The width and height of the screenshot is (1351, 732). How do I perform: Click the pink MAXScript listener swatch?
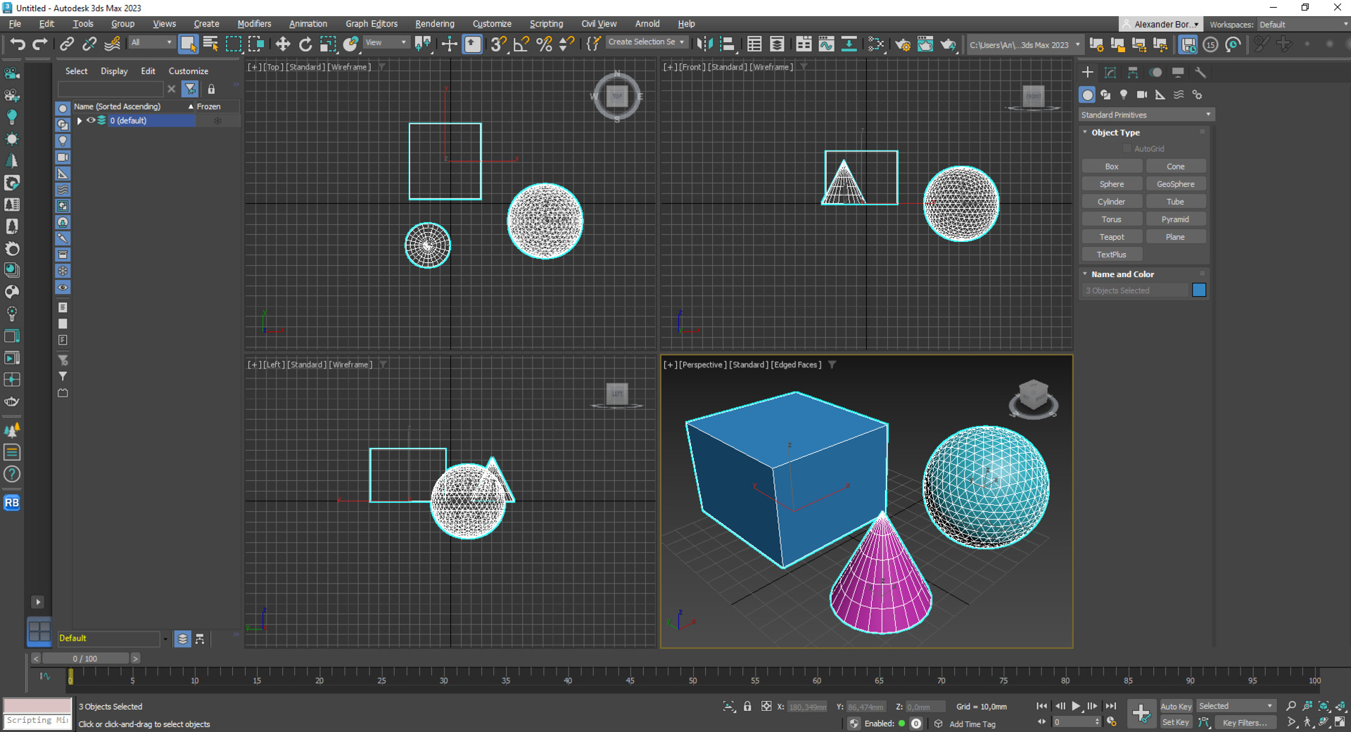37,705
